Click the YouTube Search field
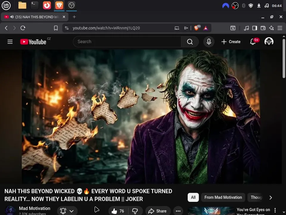This screenshot has height=215, width=286. pyautogui.click(x=127, y=42)
